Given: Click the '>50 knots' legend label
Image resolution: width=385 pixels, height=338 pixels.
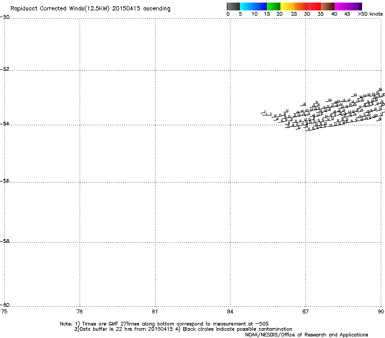Looking at the screenshot, I should click(x=370, y=14).
